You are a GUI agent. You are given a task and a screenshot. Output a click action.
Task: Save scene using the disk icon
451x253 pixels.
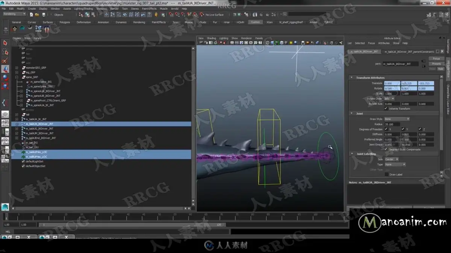(x=44, y=15)
